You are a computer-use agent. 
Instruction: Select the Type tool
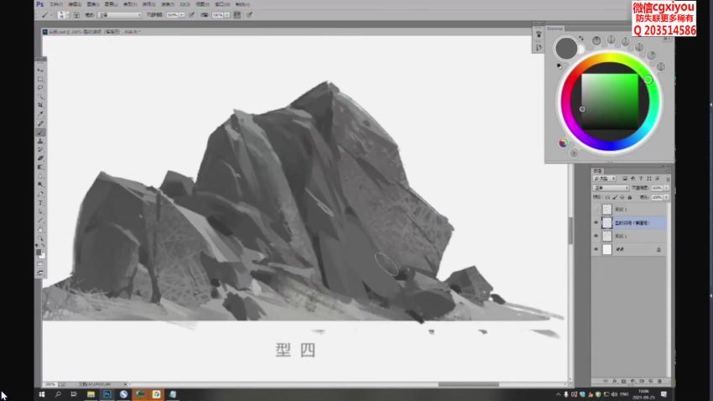(x=40, y=203)
